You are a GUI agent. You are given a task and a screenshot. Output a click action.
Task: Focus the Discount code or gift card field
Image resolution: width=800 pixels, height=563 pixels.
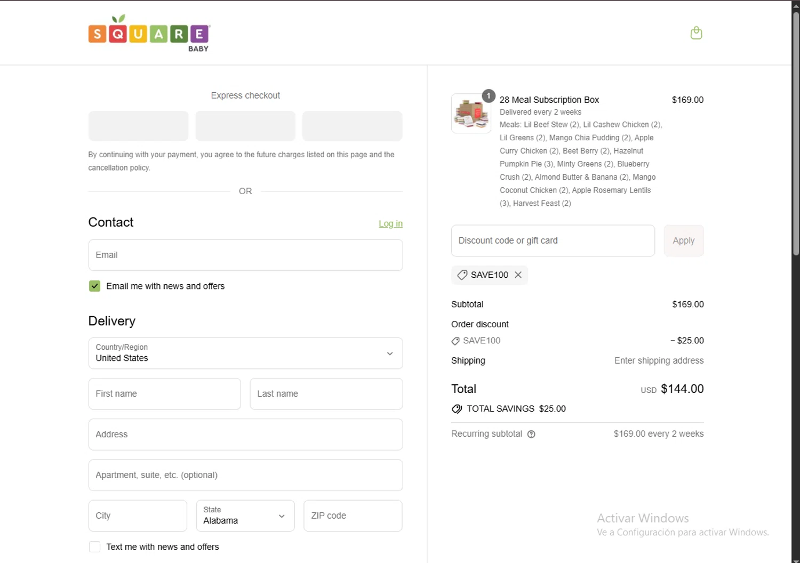(553, 240)
